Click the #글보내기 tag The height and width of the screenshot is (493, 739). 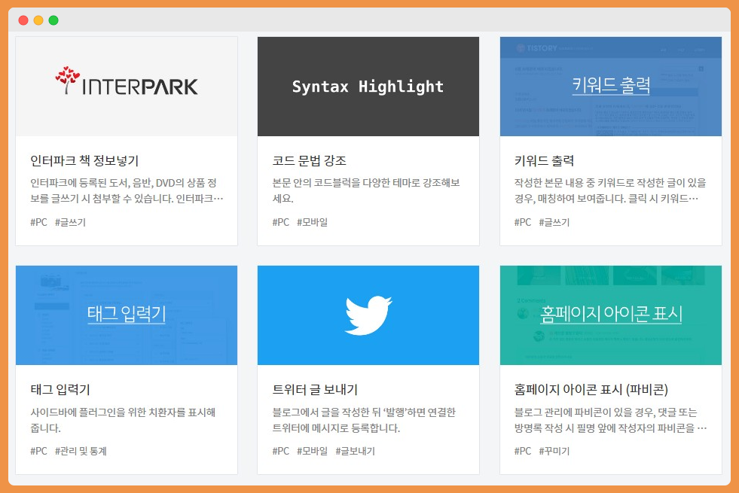[356, 451]
